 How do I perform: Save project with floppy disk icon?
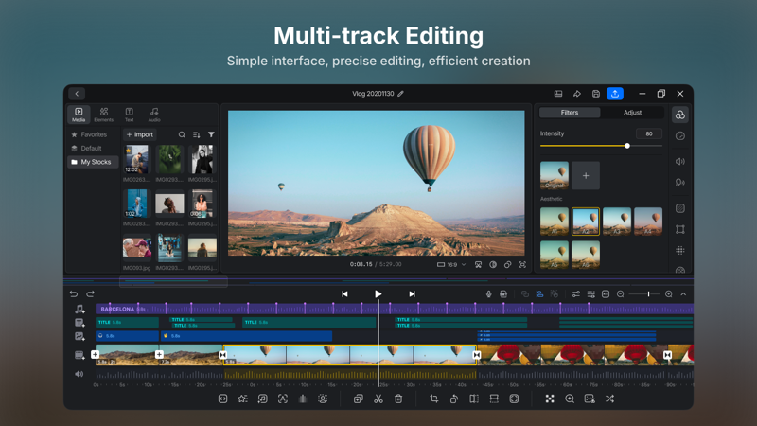(596, 94)
